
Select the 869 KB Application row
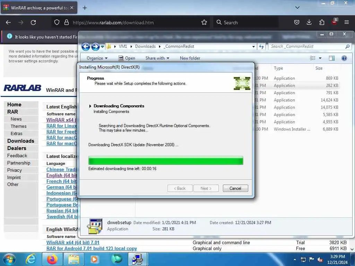297,78
